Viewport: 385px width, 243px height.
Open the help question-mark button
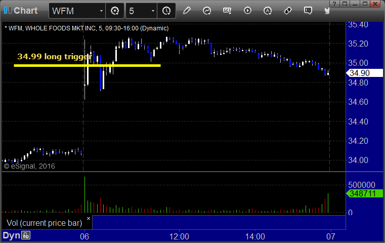point(334,4)
